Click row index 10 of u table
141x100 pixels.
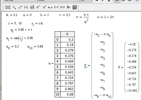[x=58, y=94]
